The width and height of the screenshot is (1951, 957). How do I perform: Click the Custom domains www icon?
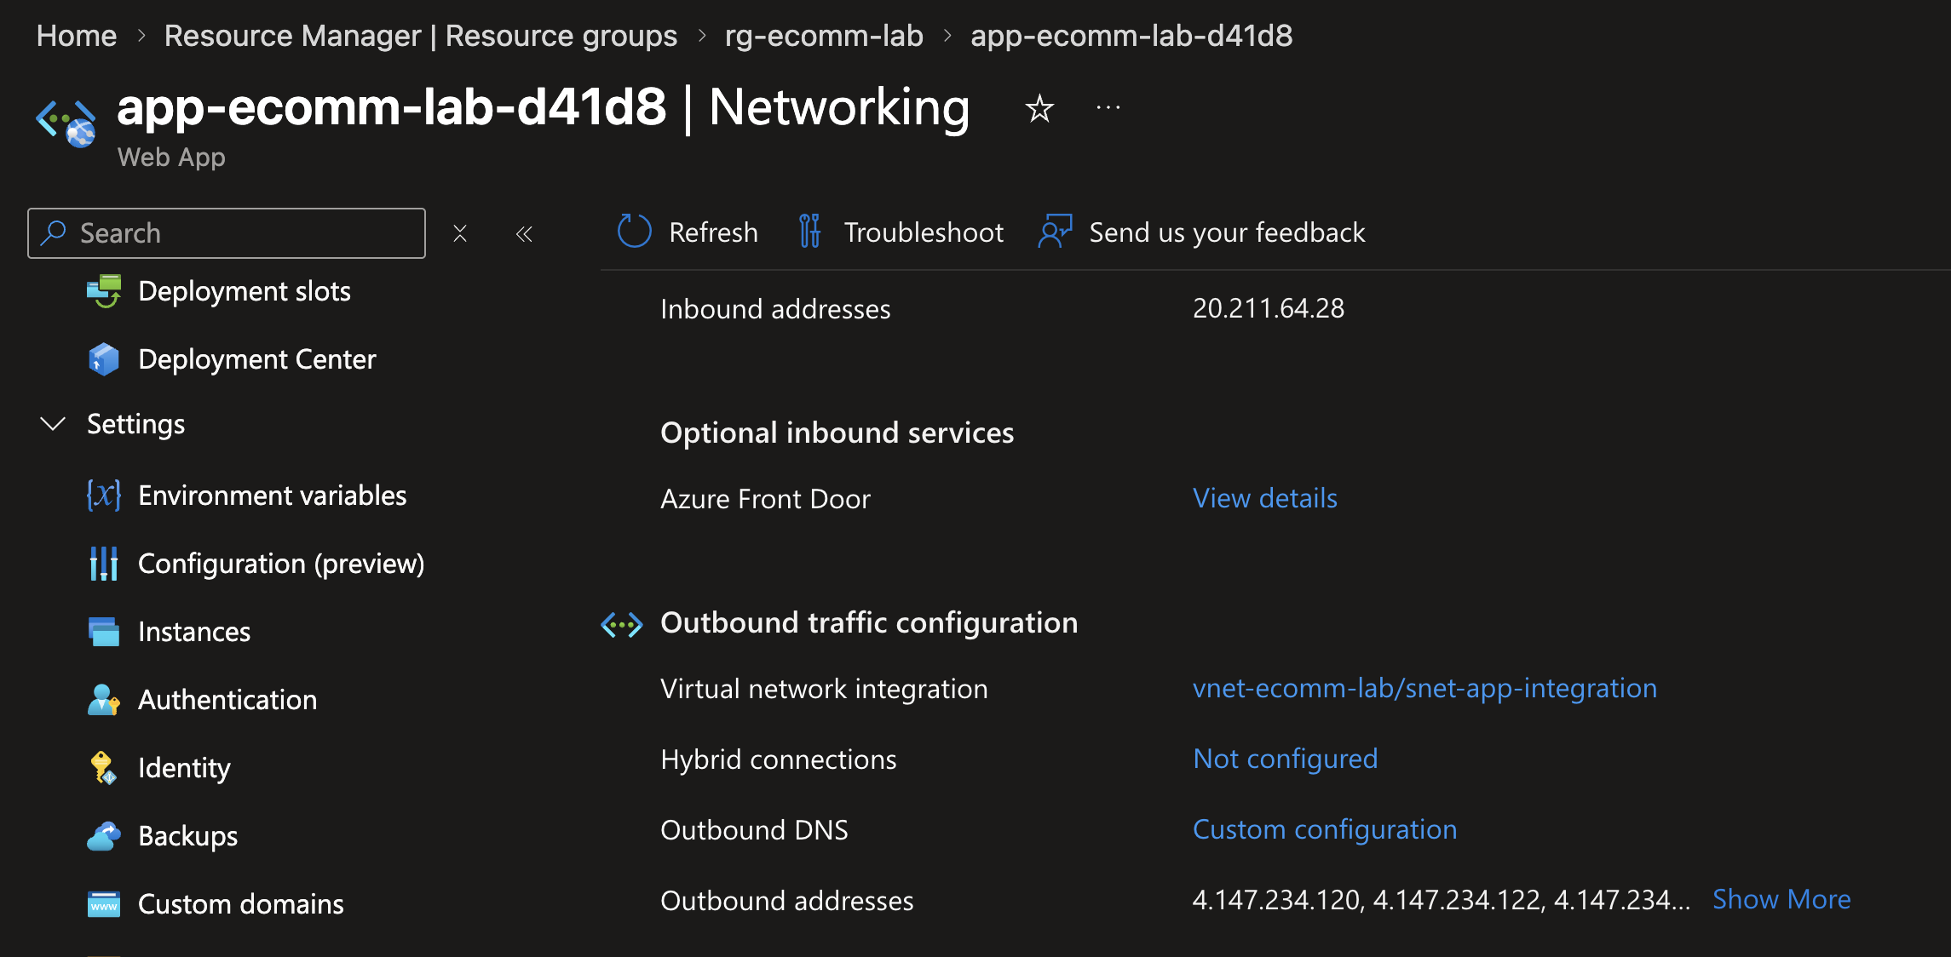(104, 904)
